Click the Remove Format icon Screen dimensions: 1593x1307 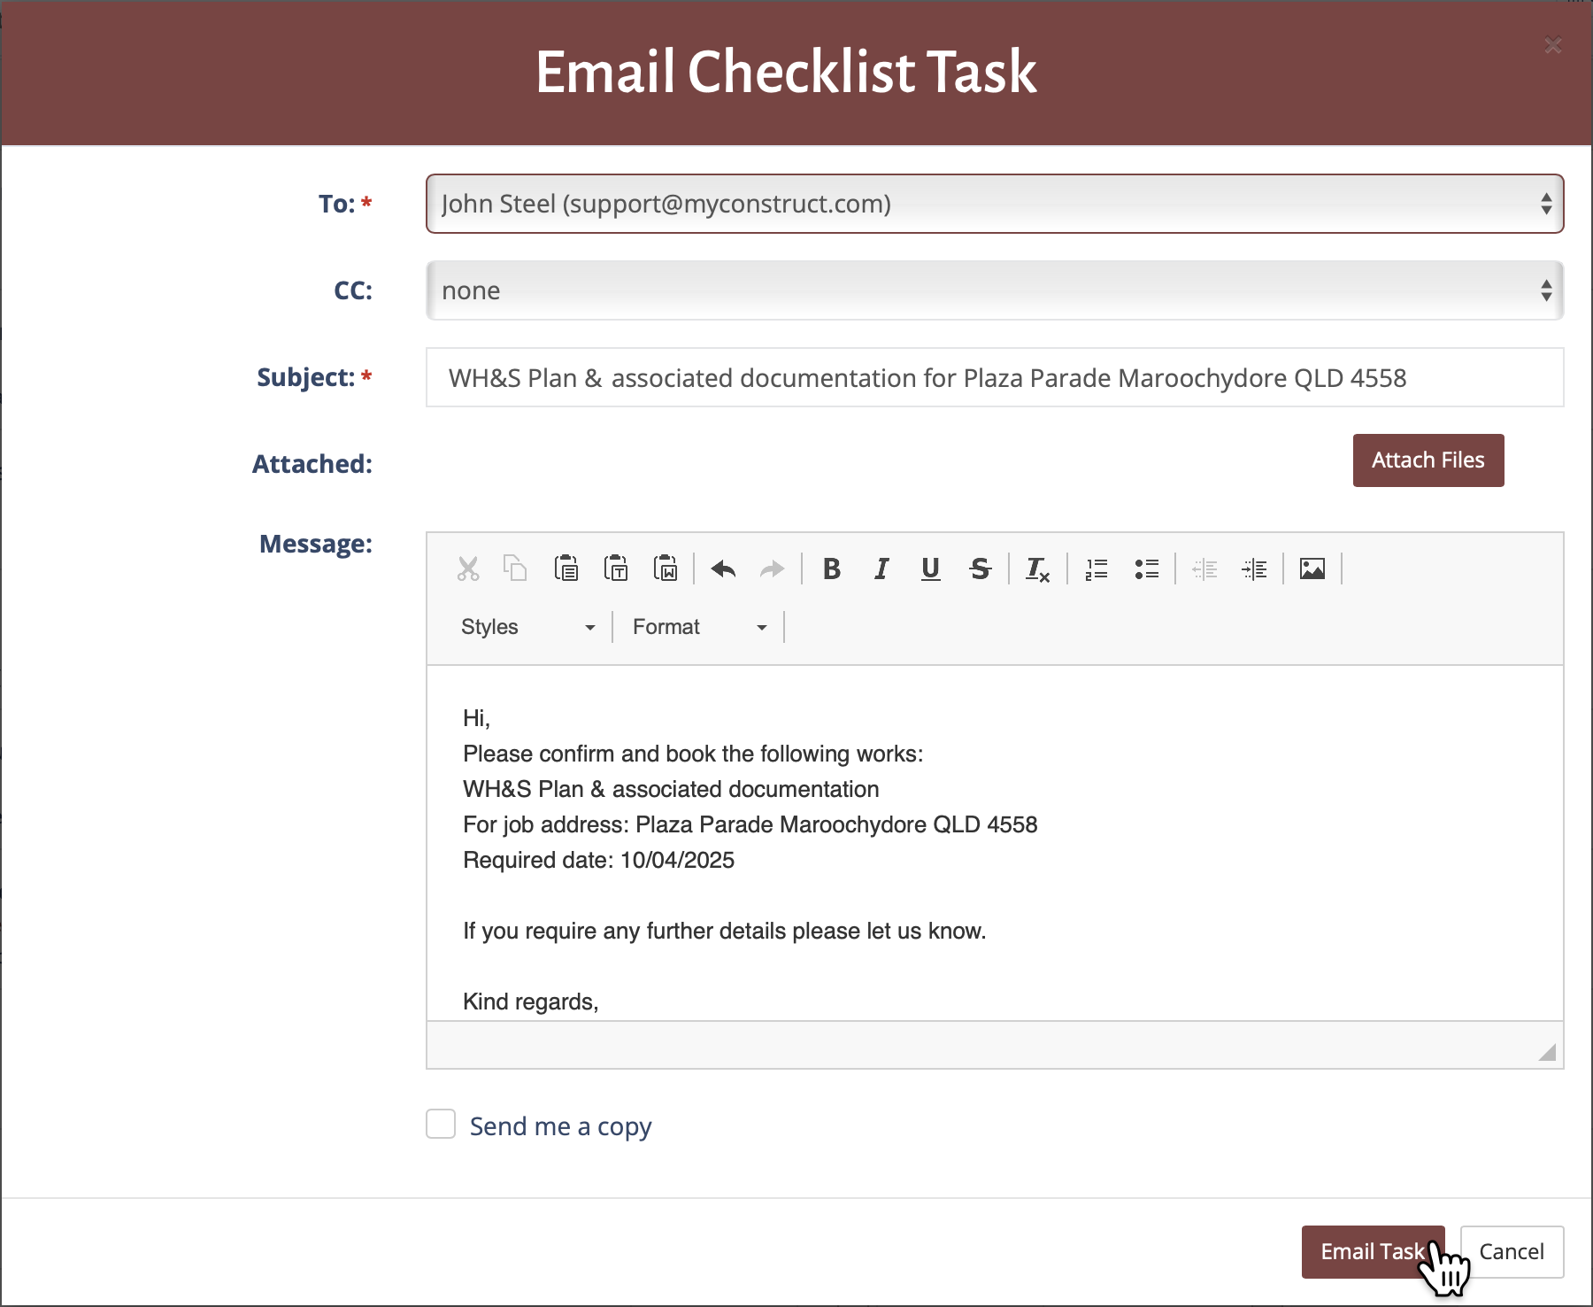tap(1037, 568)
